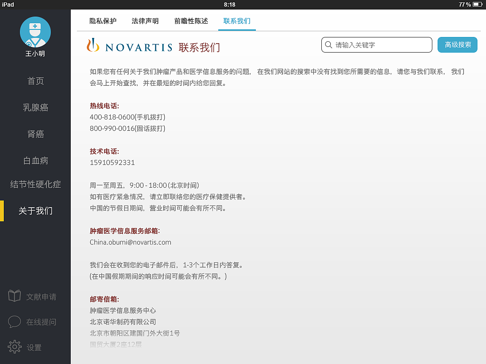
Task: Select the active 联系我们 tab
Action: pos(237,20)
